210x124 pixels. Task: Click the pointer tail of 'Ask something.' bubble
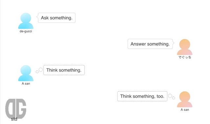pos(37,17)
